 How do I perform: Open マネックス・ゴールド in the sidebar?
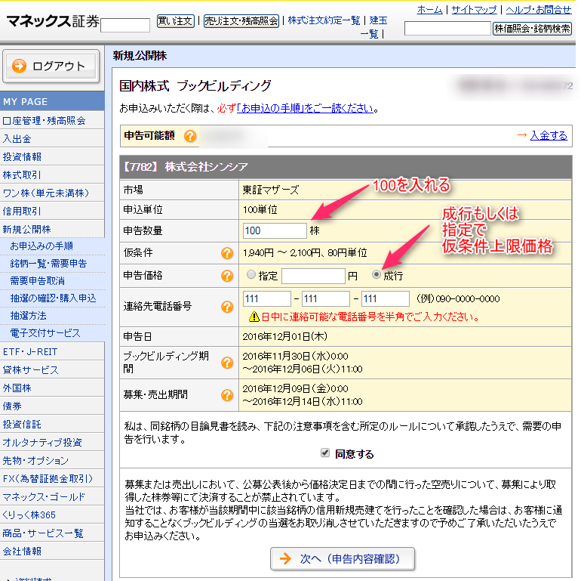coord(52,496)
